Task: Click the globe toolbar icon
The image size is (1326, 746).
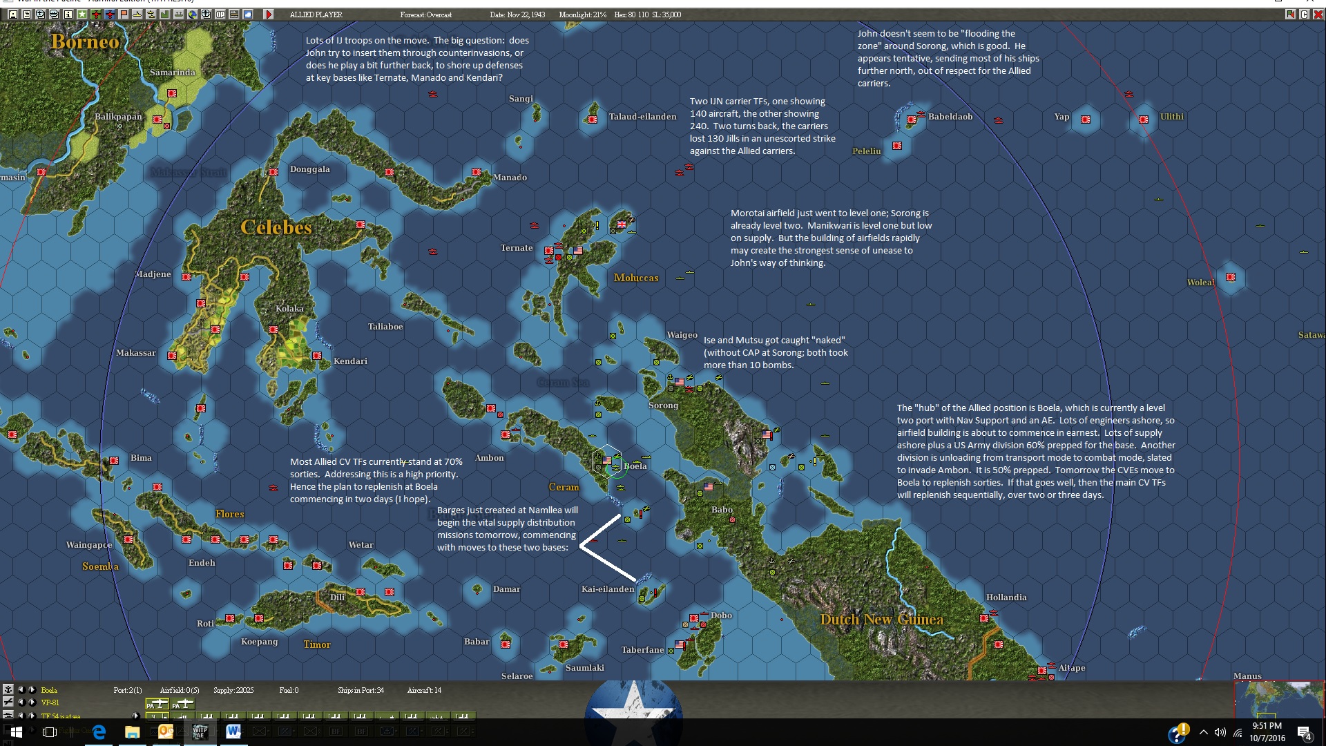Action: (x=193, y=14)
